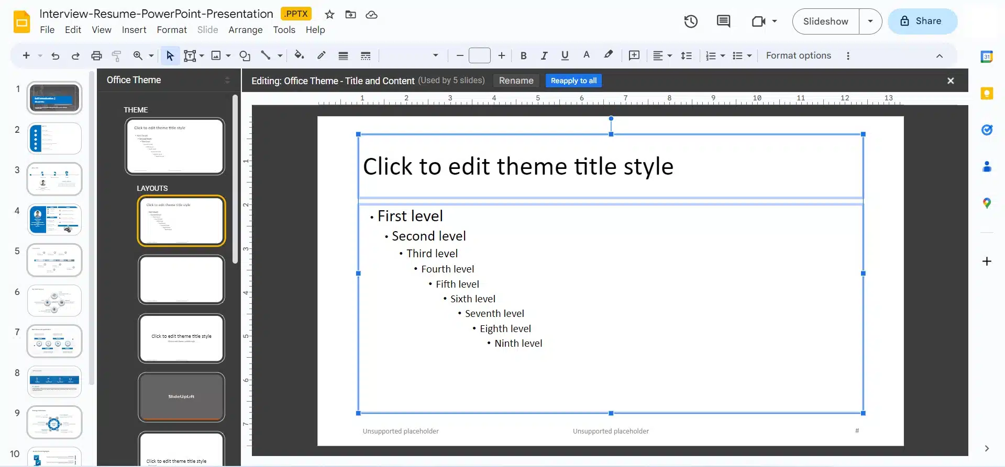
Task: Select the Shape tool icon
Action: 245,56
